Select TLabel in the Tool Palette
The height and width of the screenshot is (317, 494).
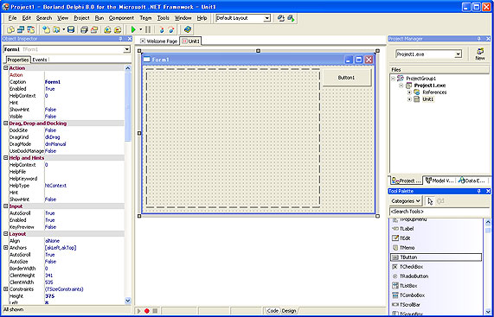click(436, 229)
